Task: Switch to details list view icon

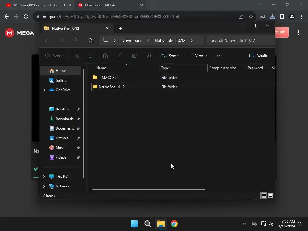Action: (x=264, y=196)
